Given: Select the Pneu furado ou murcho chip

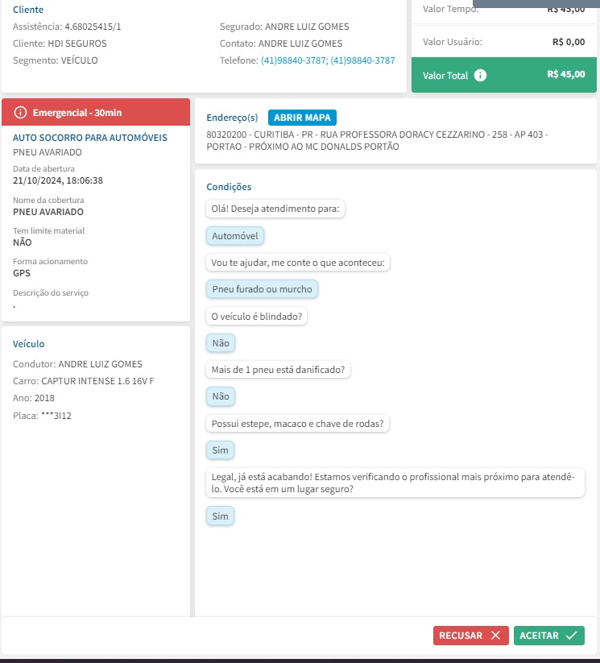Looking at the screenshot, I should point(262,289).
